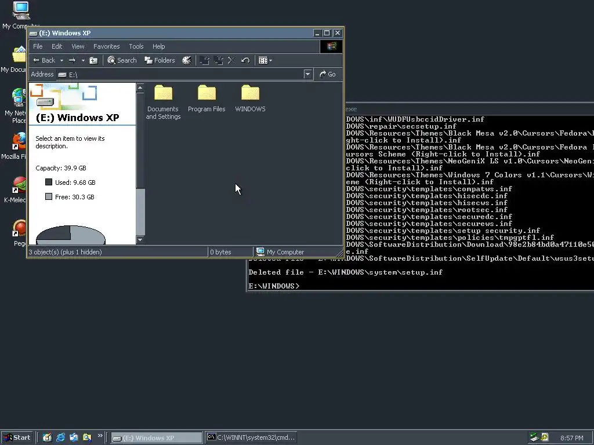594x445 pixels.
Task: Click the '0 bytes' status bar entry
Action: [x=220, y=252]
